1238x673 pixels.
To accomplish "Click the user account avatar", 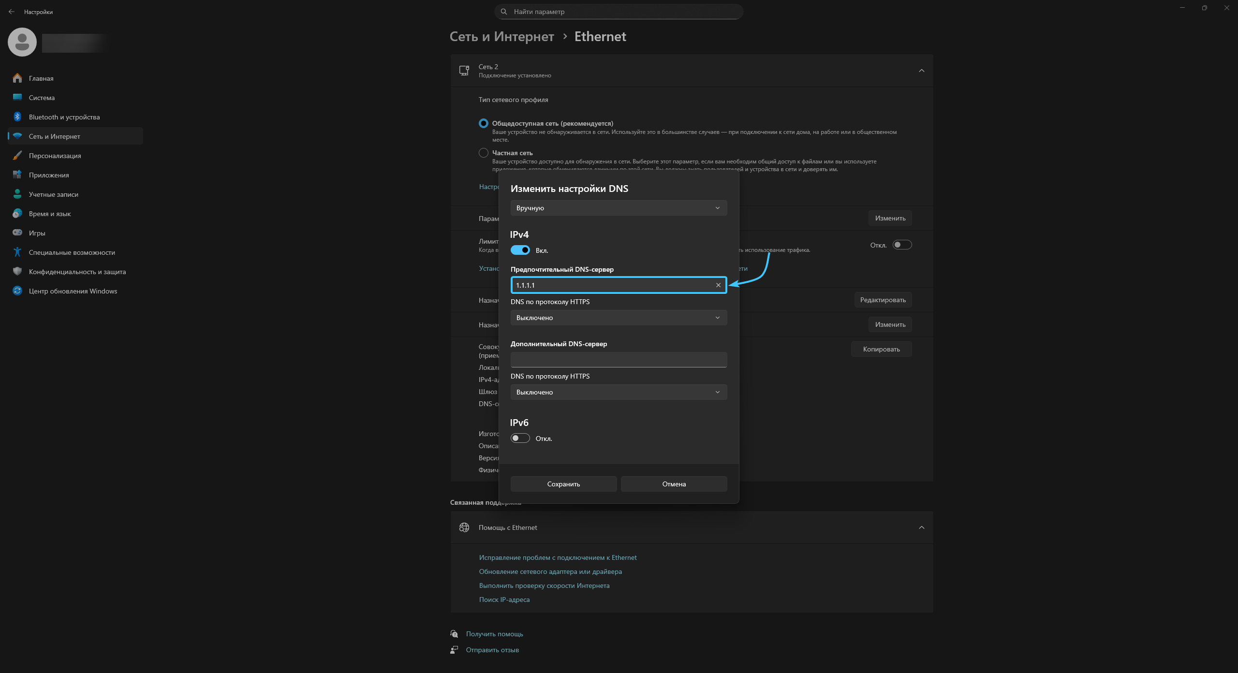I will pos(22,42).
